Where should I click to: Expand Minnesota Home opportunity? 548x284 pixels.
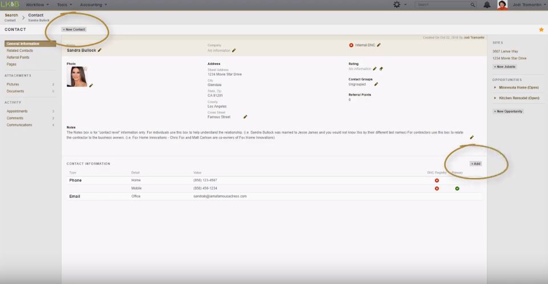(x=495, y=88)
